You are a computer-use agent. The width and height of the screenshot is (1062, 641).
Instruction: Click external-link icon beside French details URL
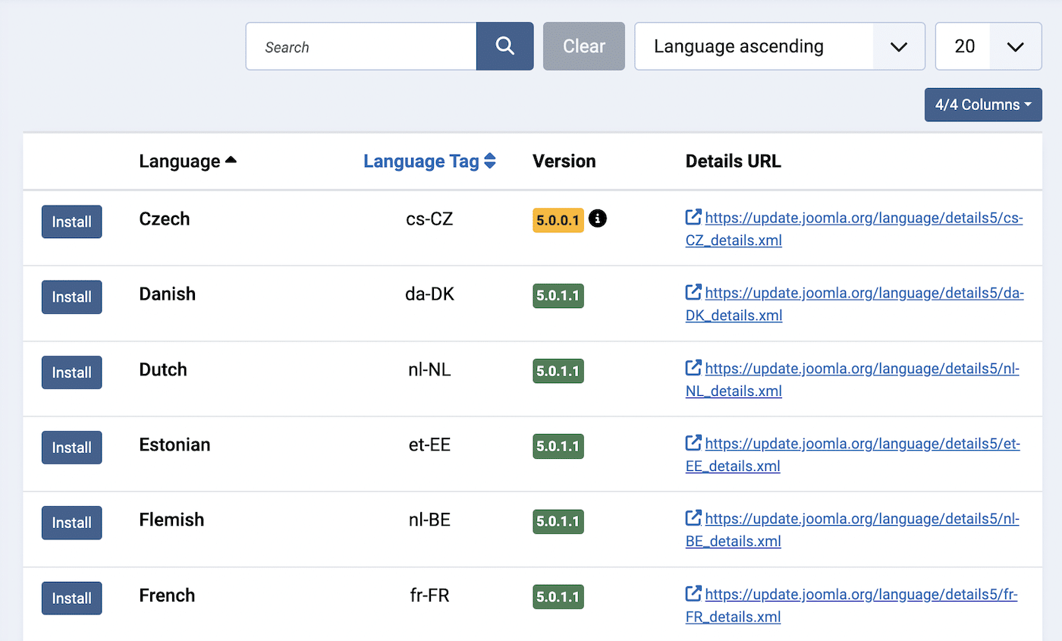(x=693, y=594)
